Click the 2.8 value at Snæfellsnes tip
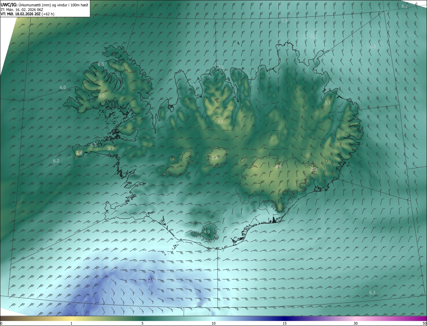This screenshot has width=427, height=326. click(x=79, y=153)
